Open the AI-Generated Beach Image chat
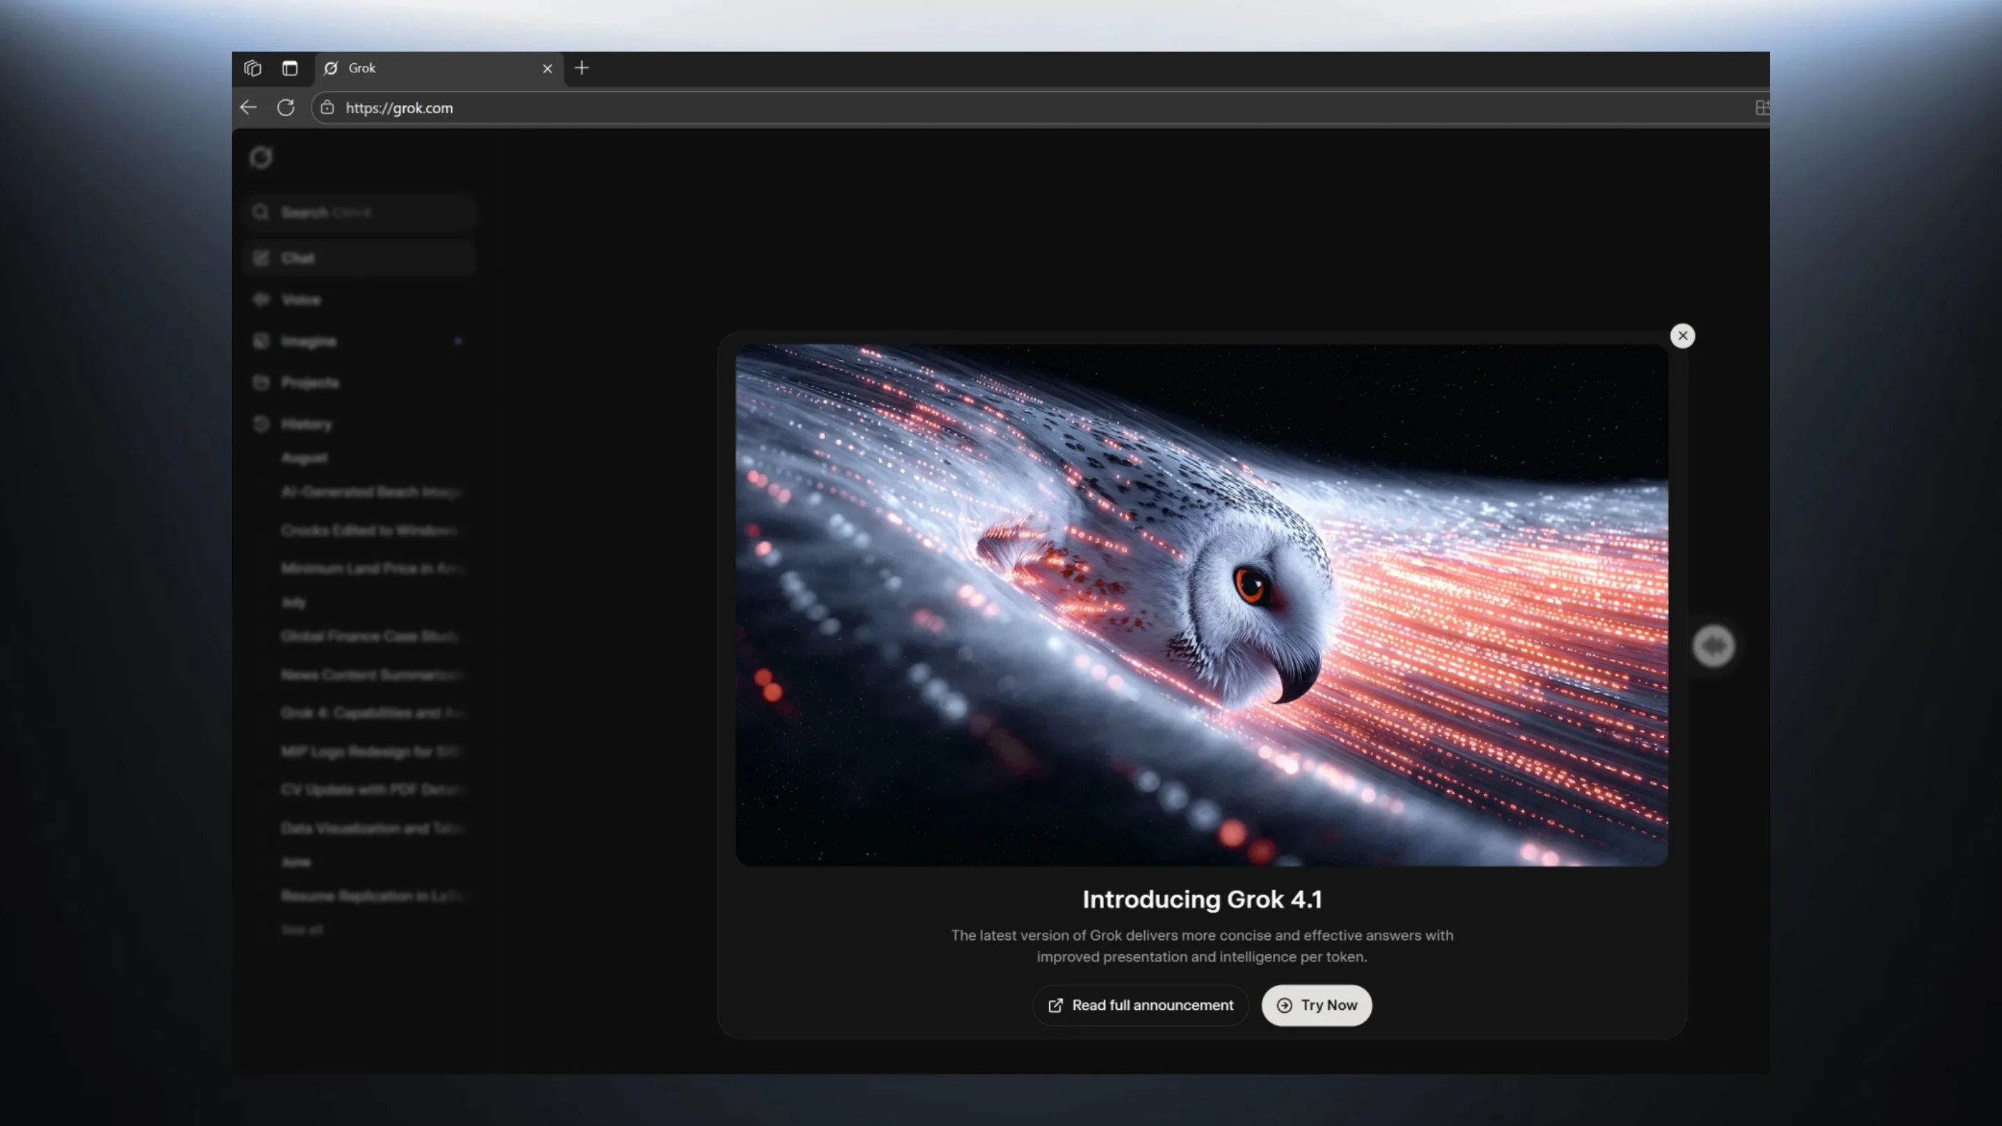The height and width of the screenshot is (1126, 2002). 371,492
